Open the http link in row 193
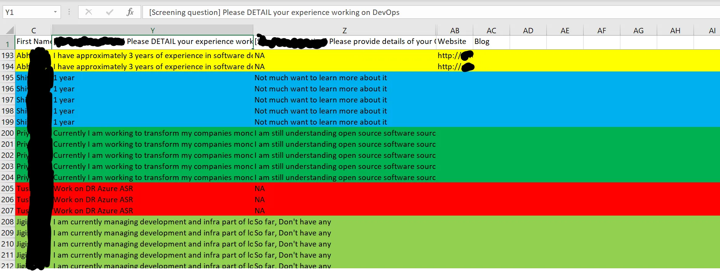 [449, 56]
